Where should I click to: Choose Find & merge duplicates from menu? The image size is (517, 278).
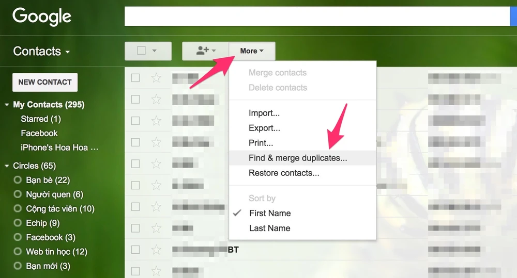click(298, 158)
